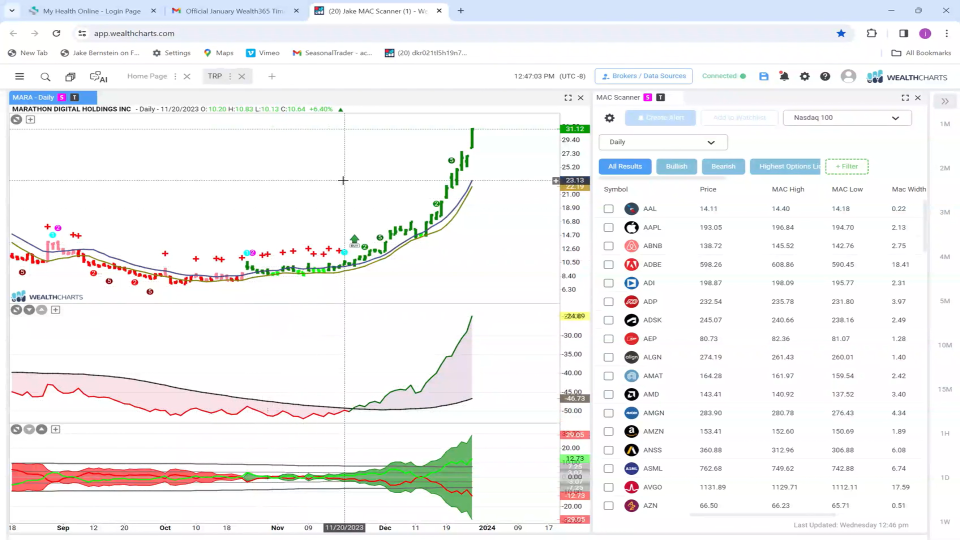Maximize the MAC Scanner panel
Screen dimensions: 960x540
[x=905, y=97]
